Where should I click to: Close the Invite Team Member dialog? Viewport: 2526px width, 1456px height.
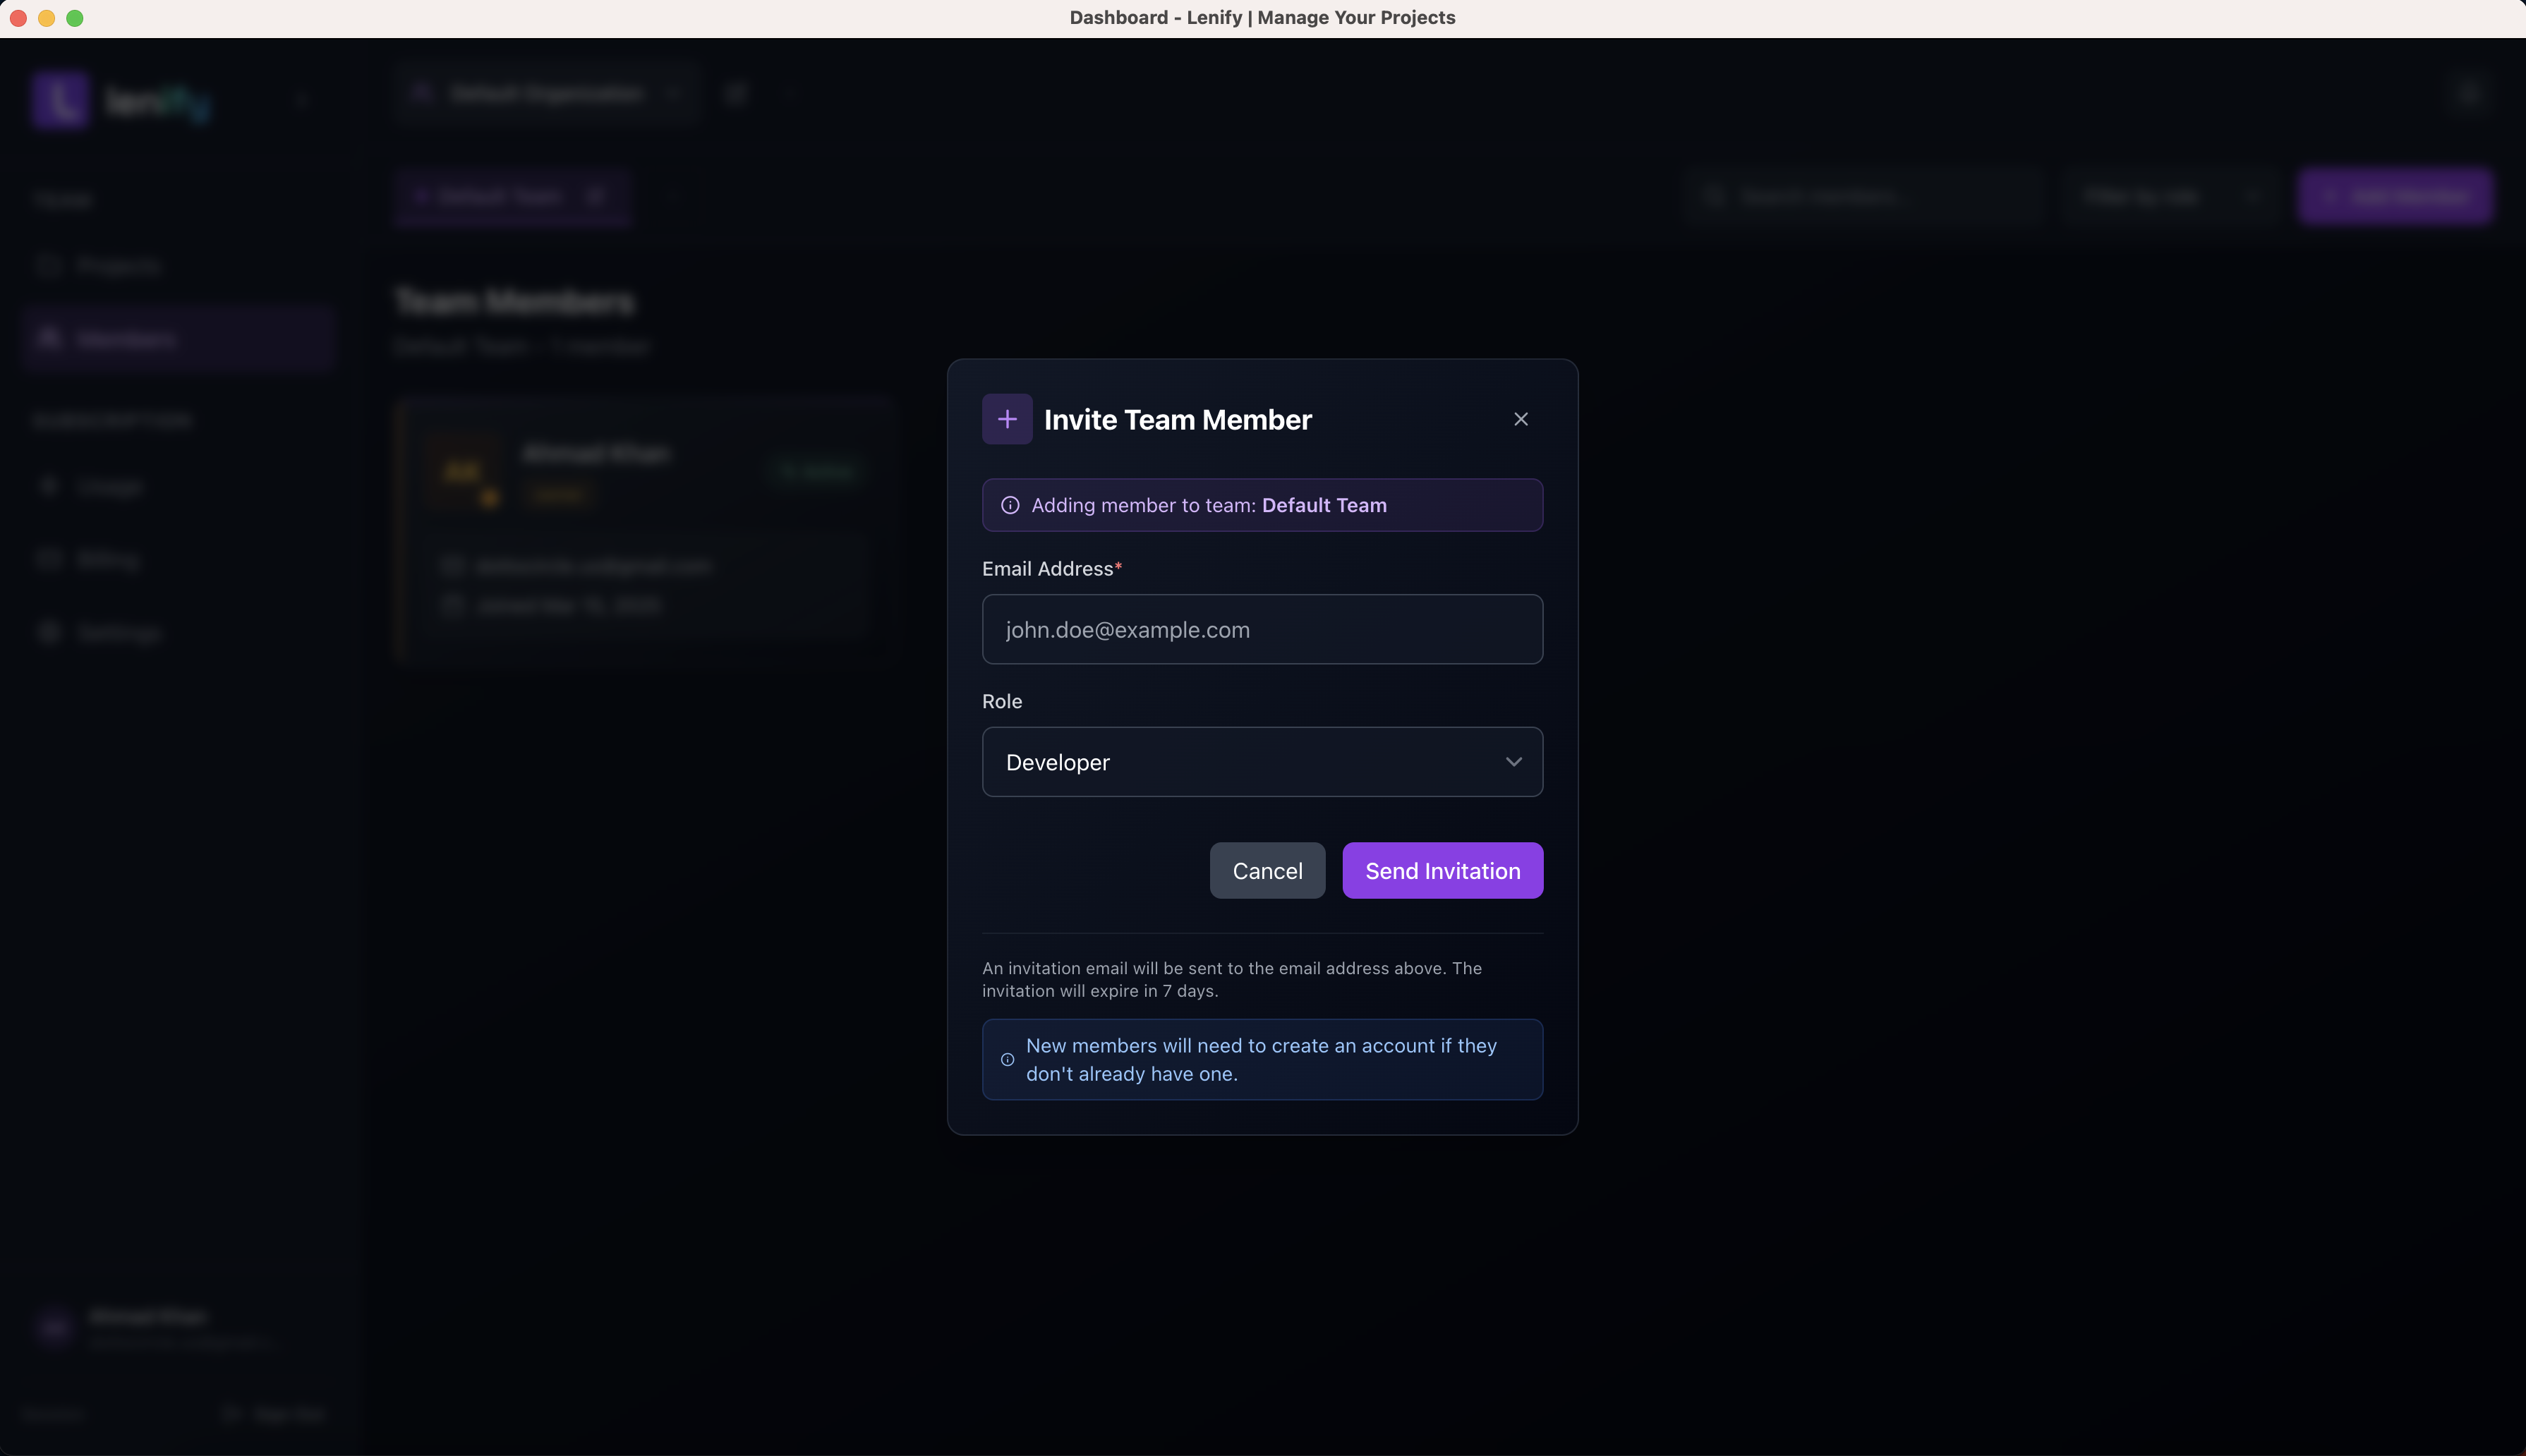(x=1520, y=419)
